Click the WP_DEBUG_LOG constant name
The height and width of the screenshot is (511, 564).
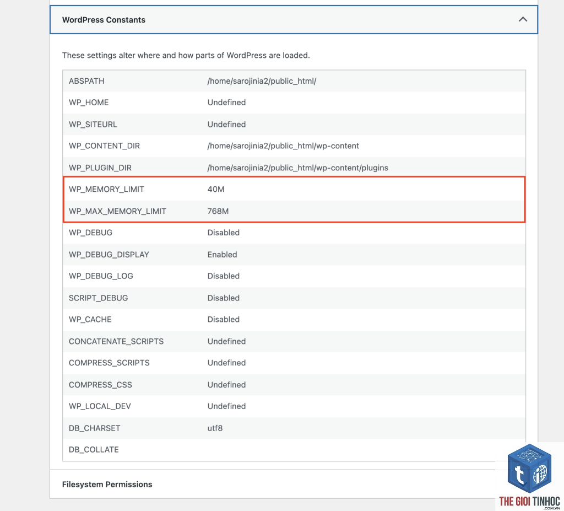coord(101,276)
